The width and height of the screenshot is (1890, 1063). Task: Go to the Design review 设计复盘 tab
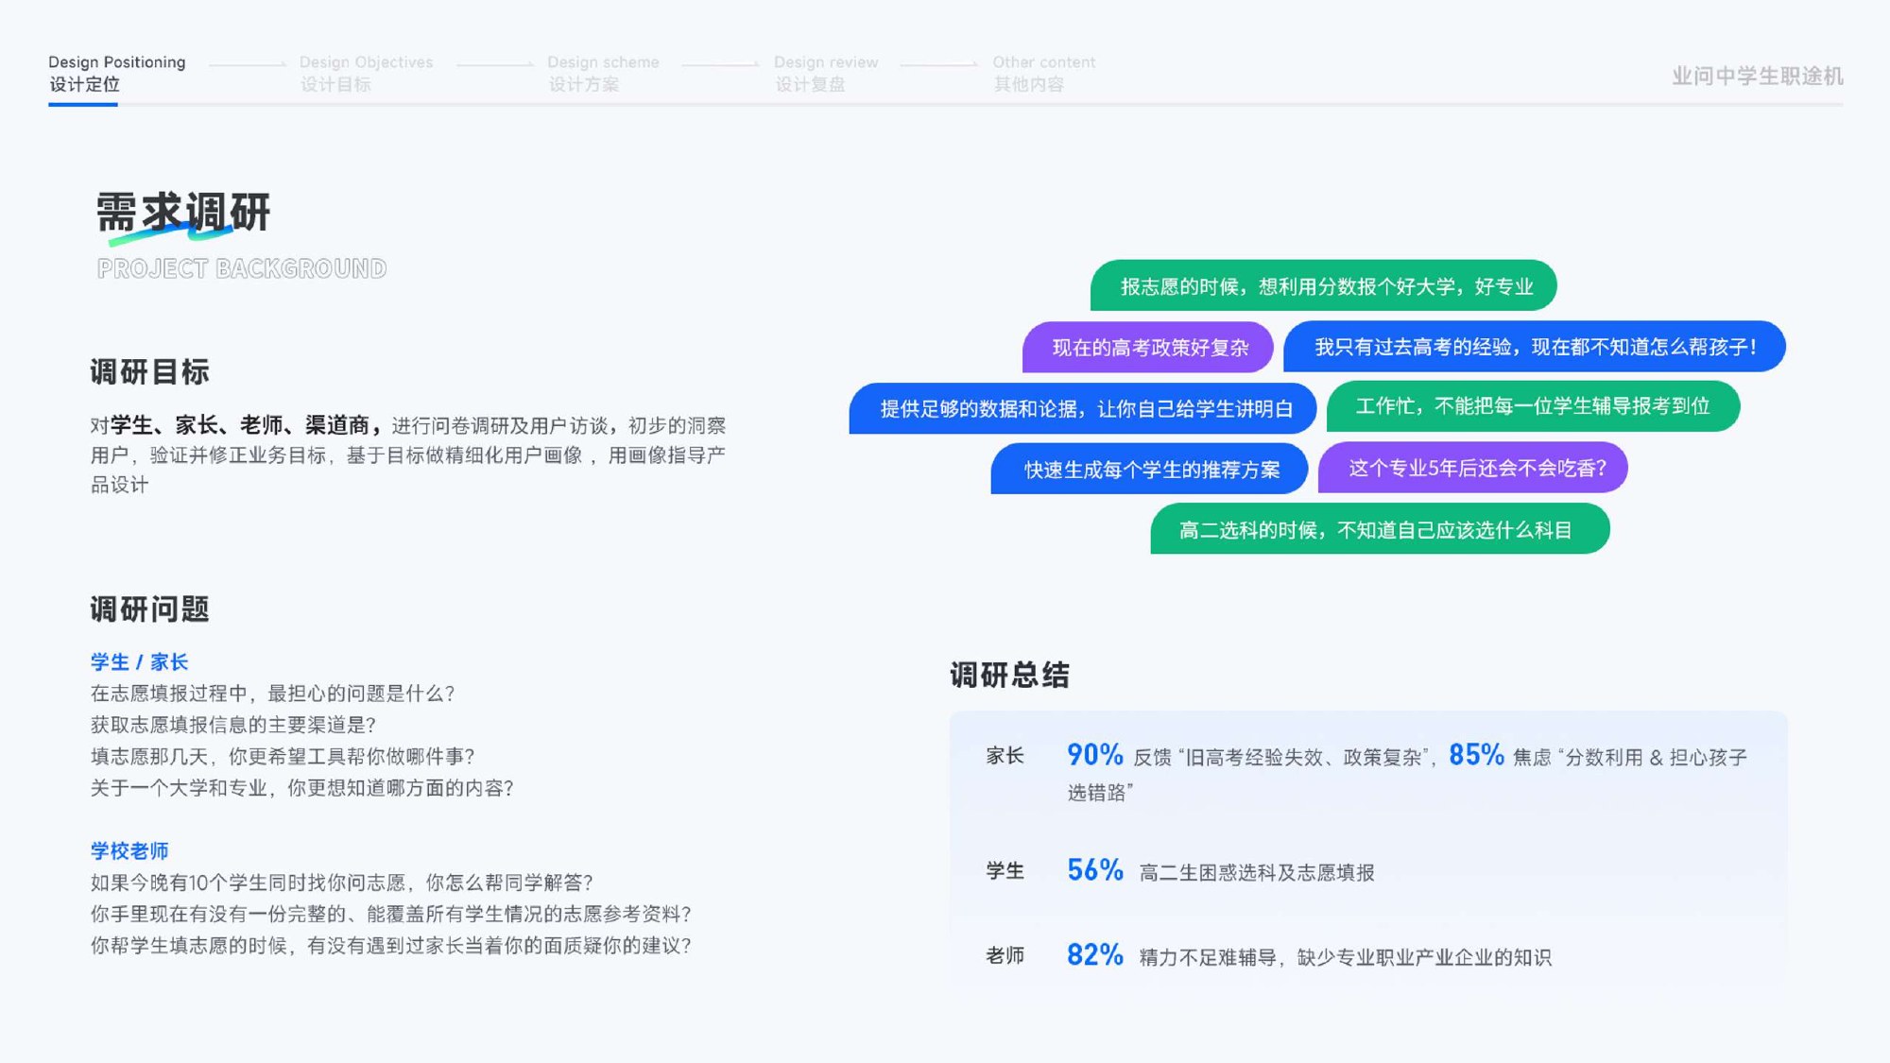point(826,74)
